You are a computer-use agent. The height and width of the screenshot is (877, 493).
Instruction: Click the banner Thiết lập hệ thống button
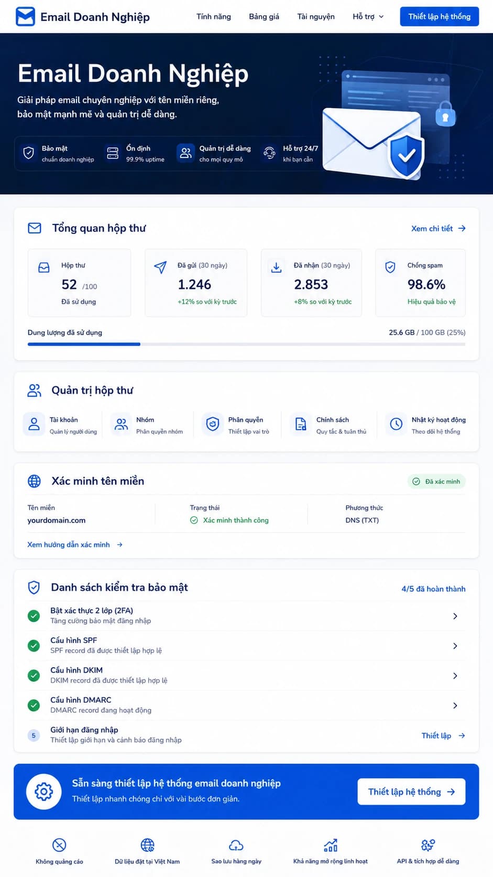pos(411,792)
